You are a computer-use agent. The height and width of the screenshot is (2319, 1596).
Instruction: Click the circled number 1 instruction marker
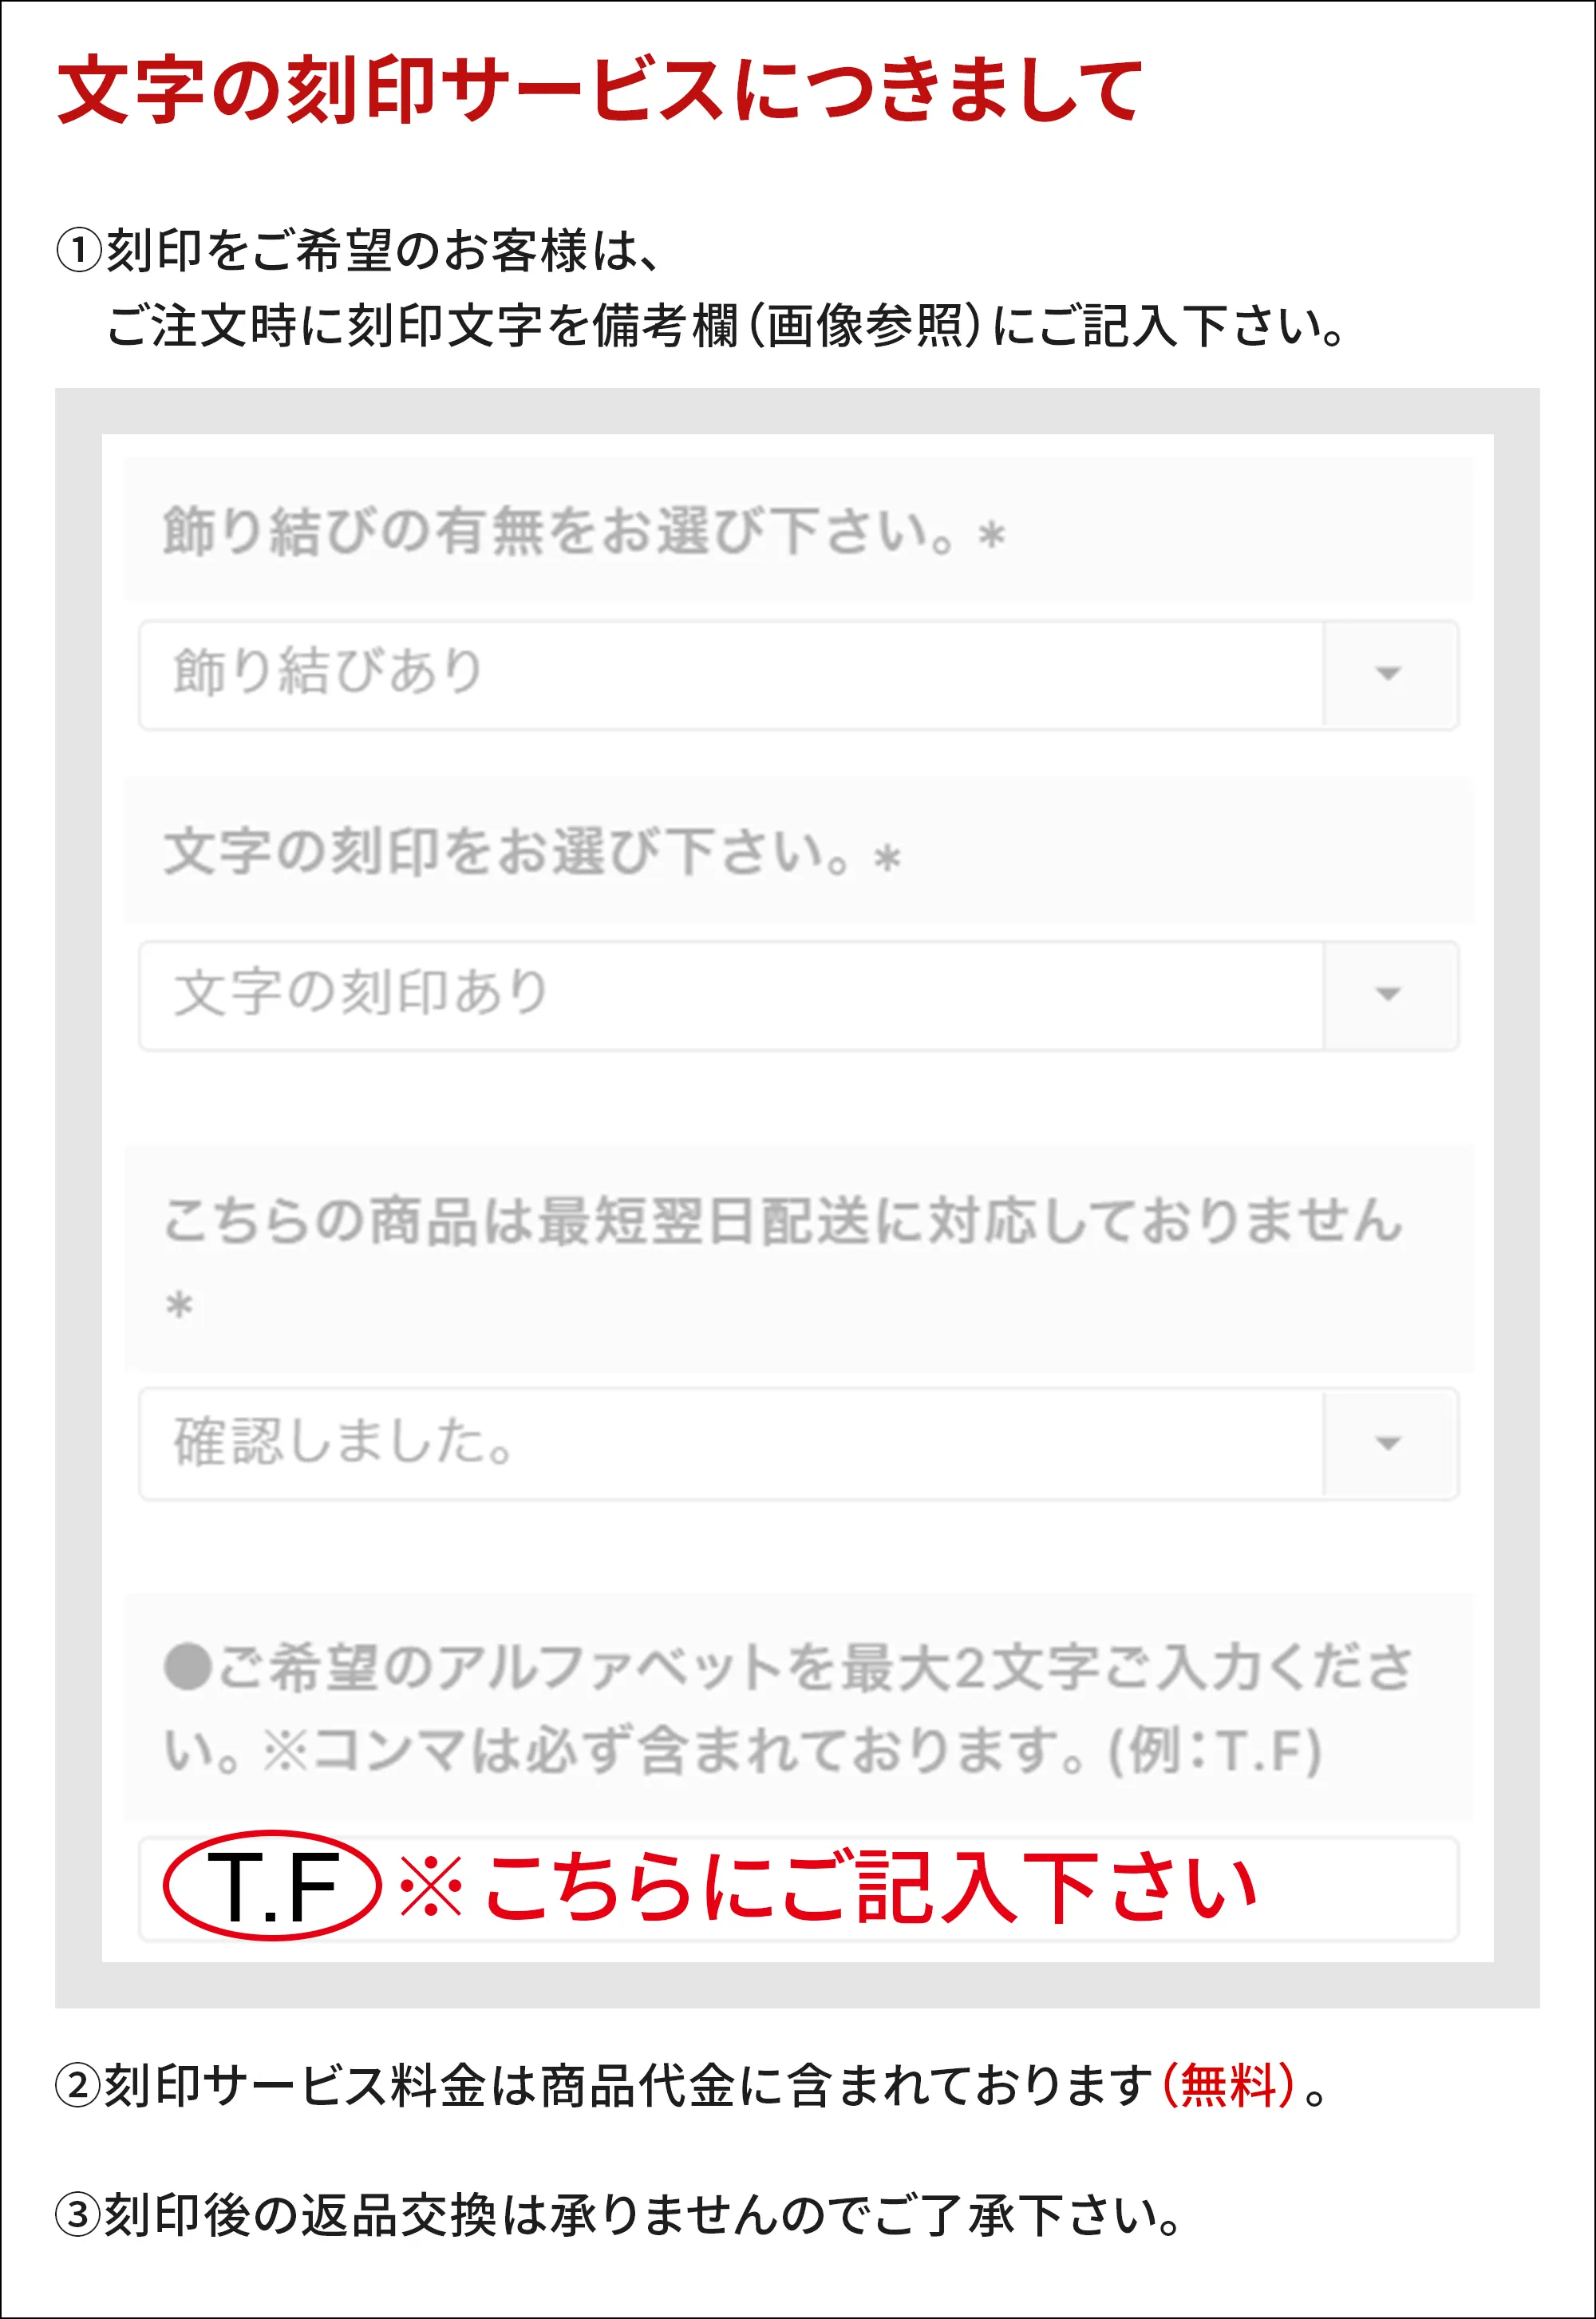pyautogui.click(x=78, y=250)
